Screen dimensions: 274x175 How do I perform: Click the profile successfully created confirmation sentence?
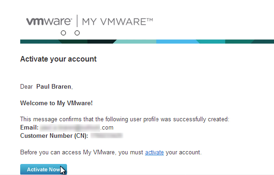point(124,119)
